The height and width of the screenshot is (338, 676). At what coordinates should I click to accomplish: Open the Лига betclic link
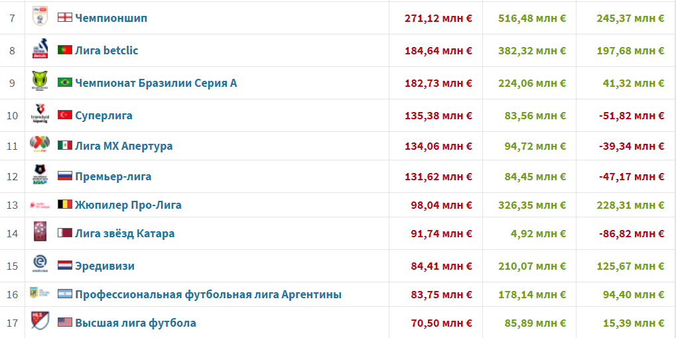pos(106,50)
